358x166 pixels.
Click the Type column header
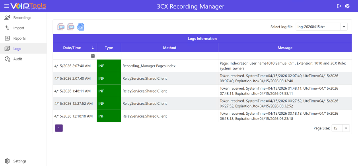(109, 48)
